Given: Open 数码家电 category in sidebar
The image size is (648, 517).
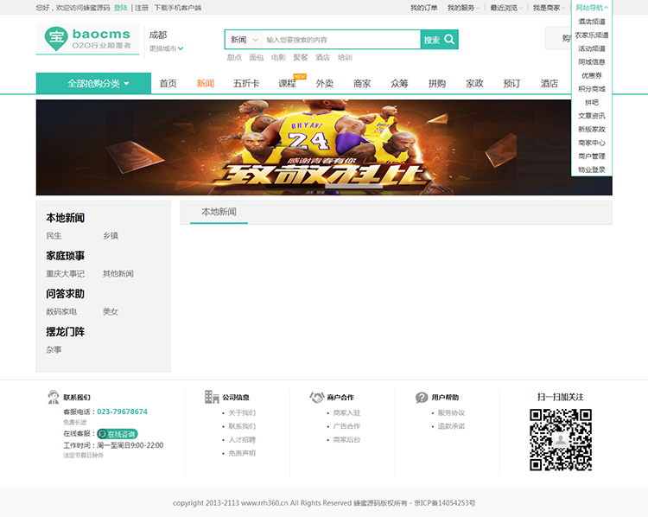Looking at the screenshot, I should (x=61, y=312).
